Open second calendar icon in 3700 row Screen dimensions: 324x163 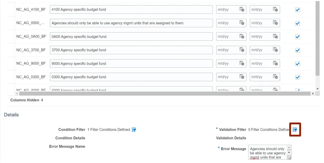point(276,50)
